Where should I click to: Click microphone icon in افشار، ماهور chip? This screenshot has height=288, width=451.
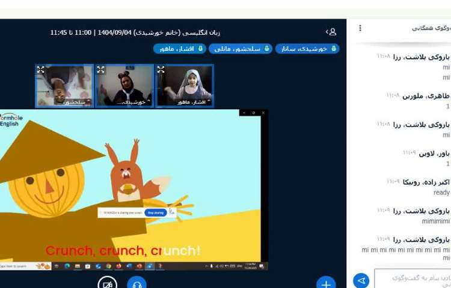point(200,49)
